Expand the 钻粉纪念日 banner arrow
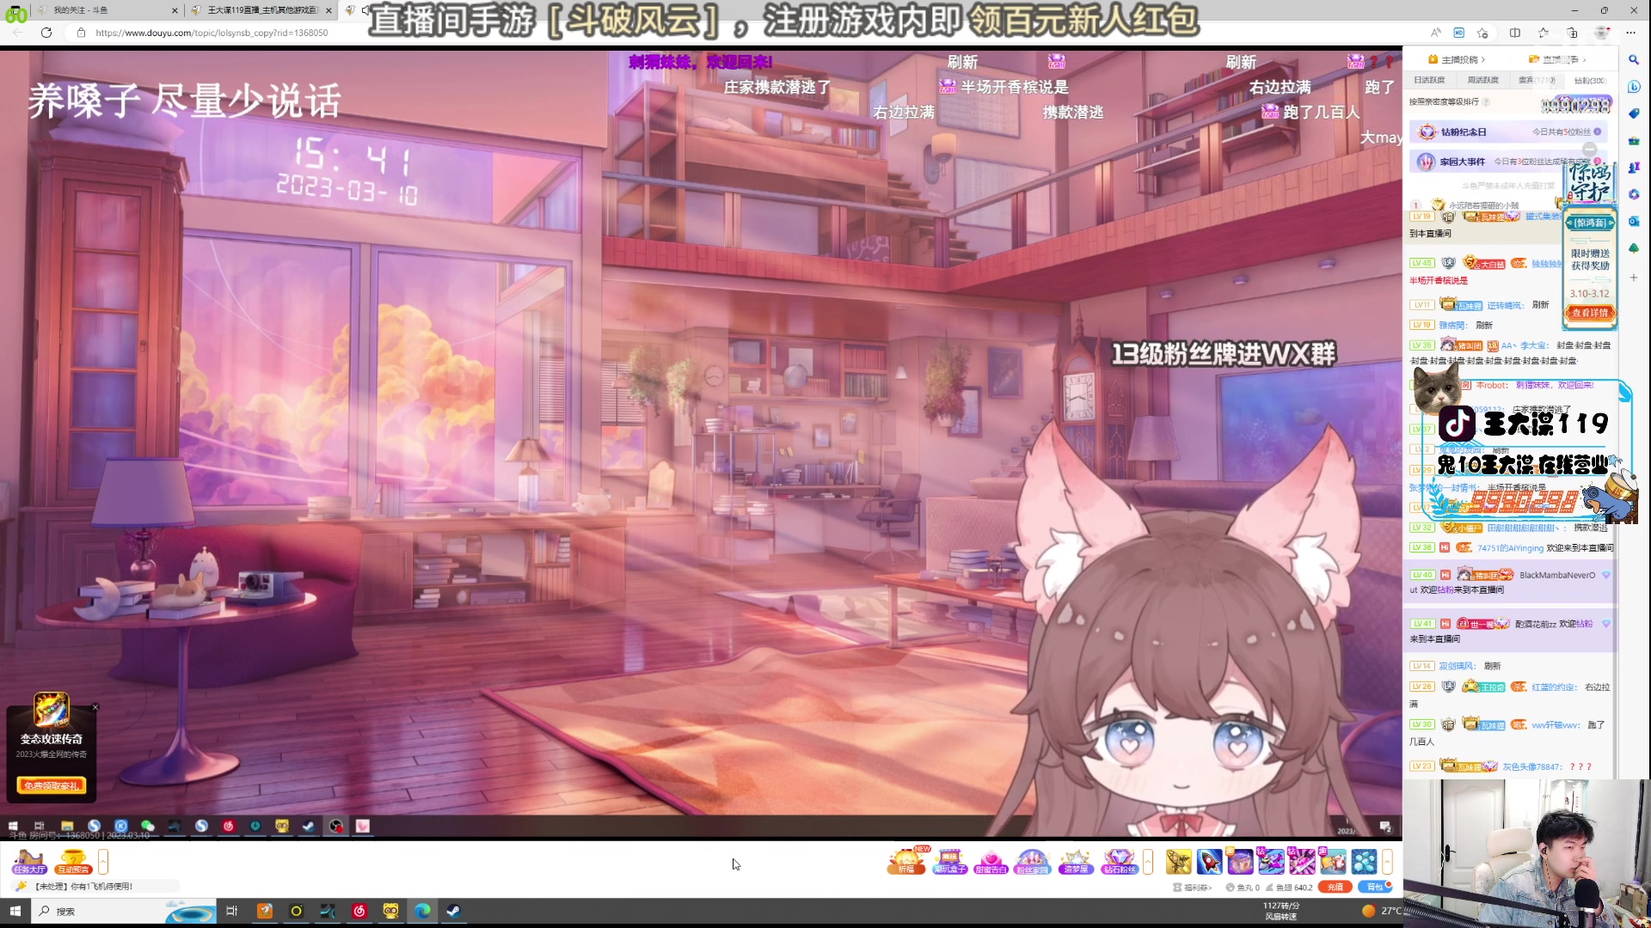 click(1598, 131)
